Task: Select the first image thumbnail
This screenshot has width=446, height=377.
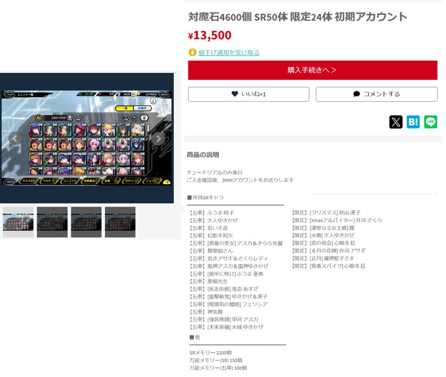Action: pyautogui.click(x=18, y=222)
